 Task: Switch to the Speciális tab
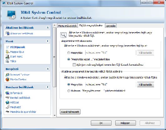coord(111,26)
